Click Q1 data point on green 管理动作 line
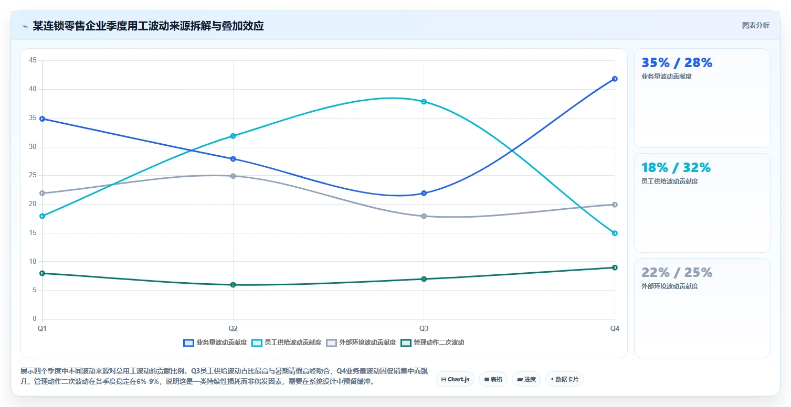The width and height of the screenshot is (791, 407). click(x=43, y=273)
